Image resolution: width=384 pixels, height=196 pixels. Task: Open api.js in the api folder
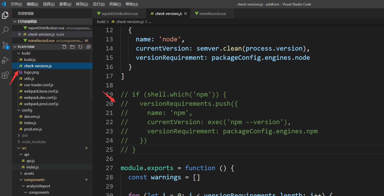52,161
